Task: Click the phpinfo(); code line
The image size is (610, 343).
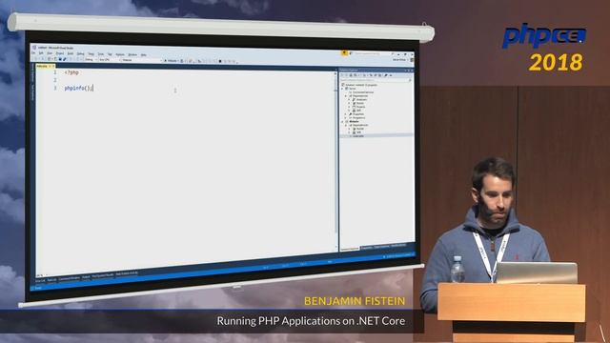Action: (79, 89)
